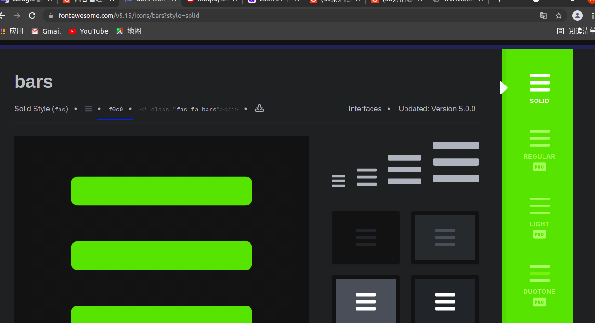Viewport: 595px width, 323px height.
Task: Click the bars page heading
Action: (x=34, y=82)
